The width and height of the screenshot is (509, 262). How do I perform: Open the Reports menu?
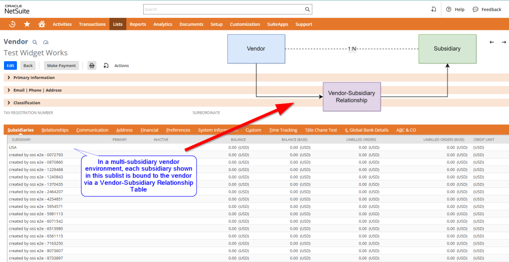coord(138,24)
